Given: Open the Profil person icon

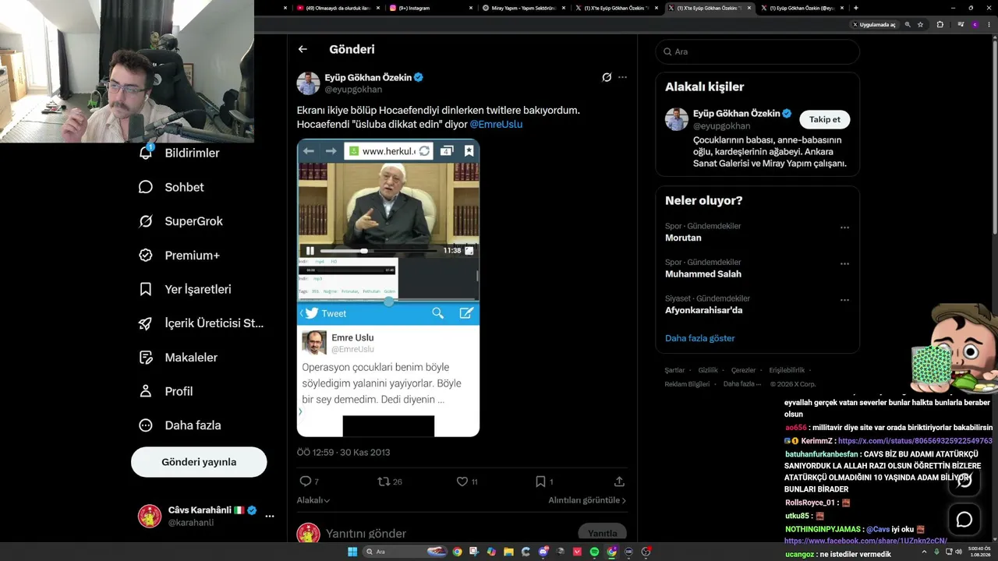Looking at the screenshot, I should click(146, 391).
